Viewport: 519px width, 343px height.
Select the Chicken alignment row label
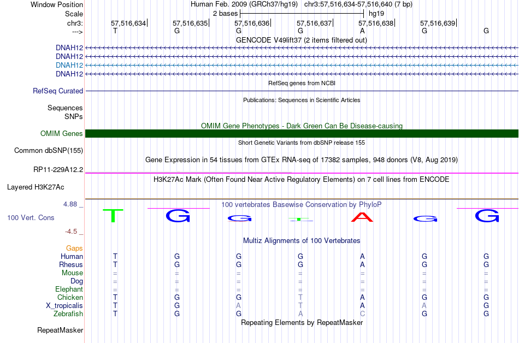click(70, 298)
